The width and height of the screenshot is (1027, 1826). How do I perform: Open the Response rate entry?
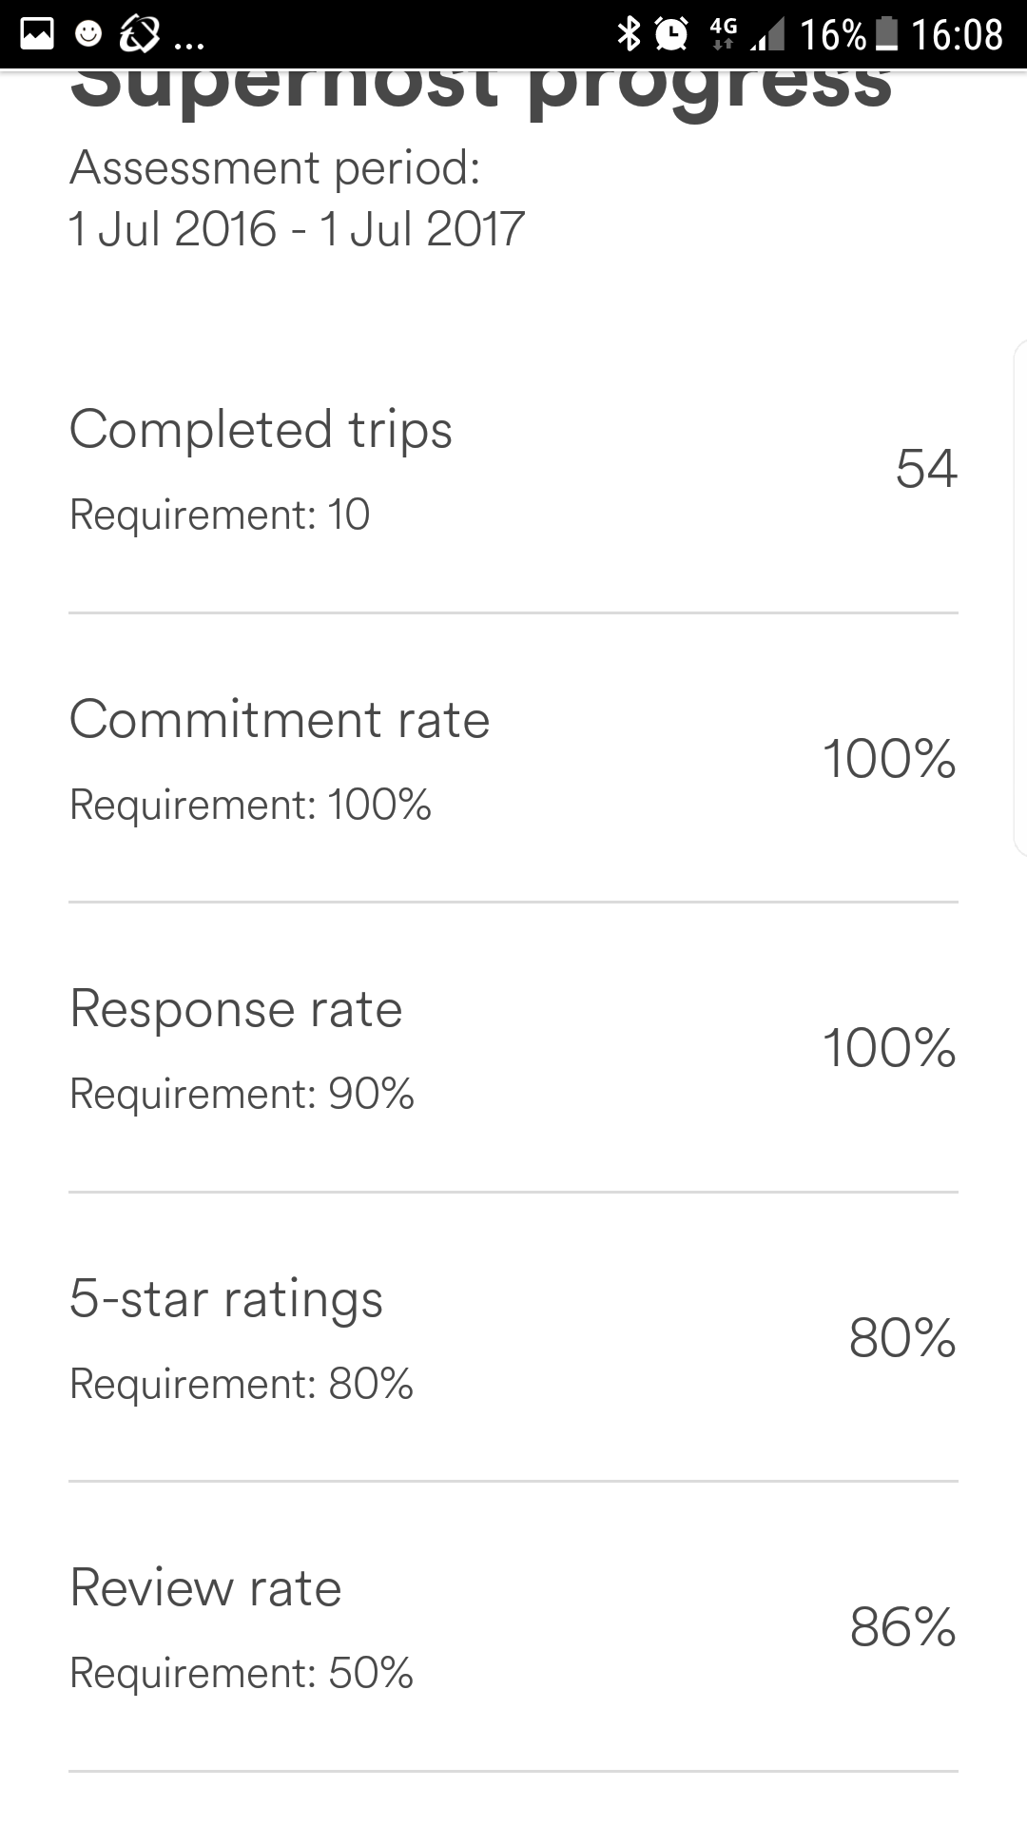click(513, 1048)
